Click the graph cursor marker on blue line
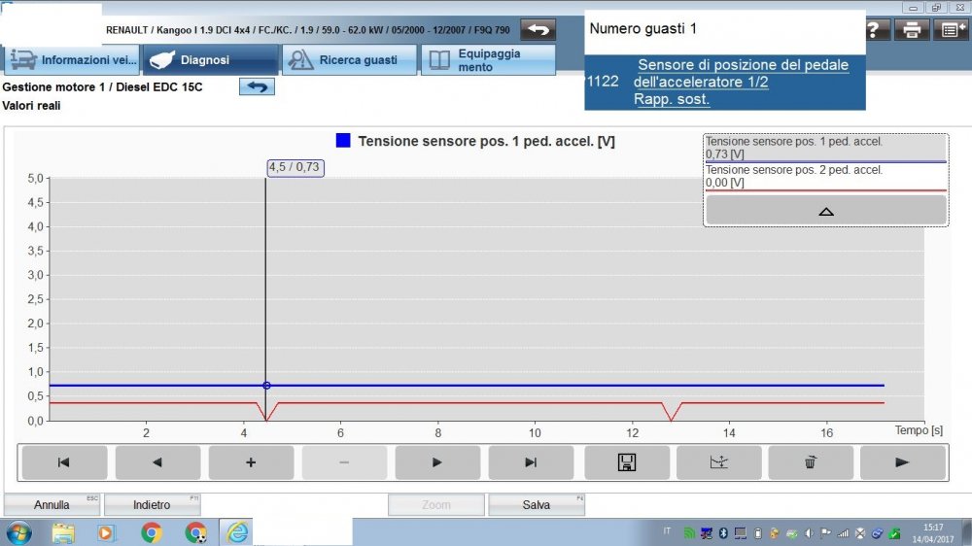The image size is (972, 546). point(266,386)
